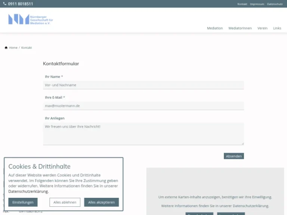The height and width of the screenshot is (215, 287).
Task: Open Kontakt link in top bar
Action: coord(242,4)
